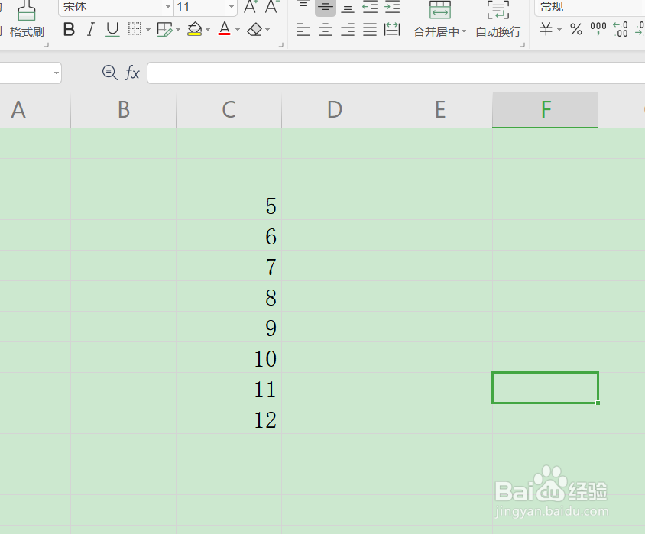645x534 pixels.
Task: Select the cell containing 8
Action: pos(229,296)
